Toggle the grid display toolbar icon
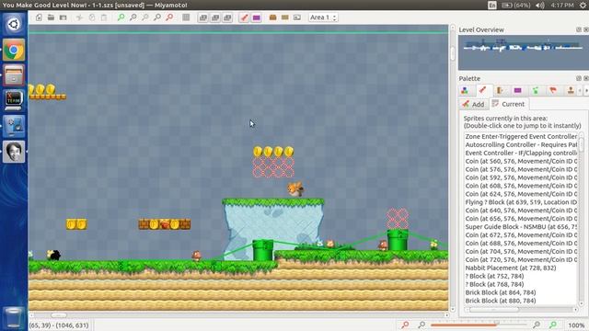This screenshot has width=589, height=331. [186, 17]
